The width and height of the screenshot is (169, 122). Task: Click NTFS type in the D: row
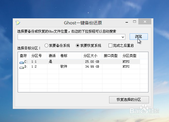(126, 67)
